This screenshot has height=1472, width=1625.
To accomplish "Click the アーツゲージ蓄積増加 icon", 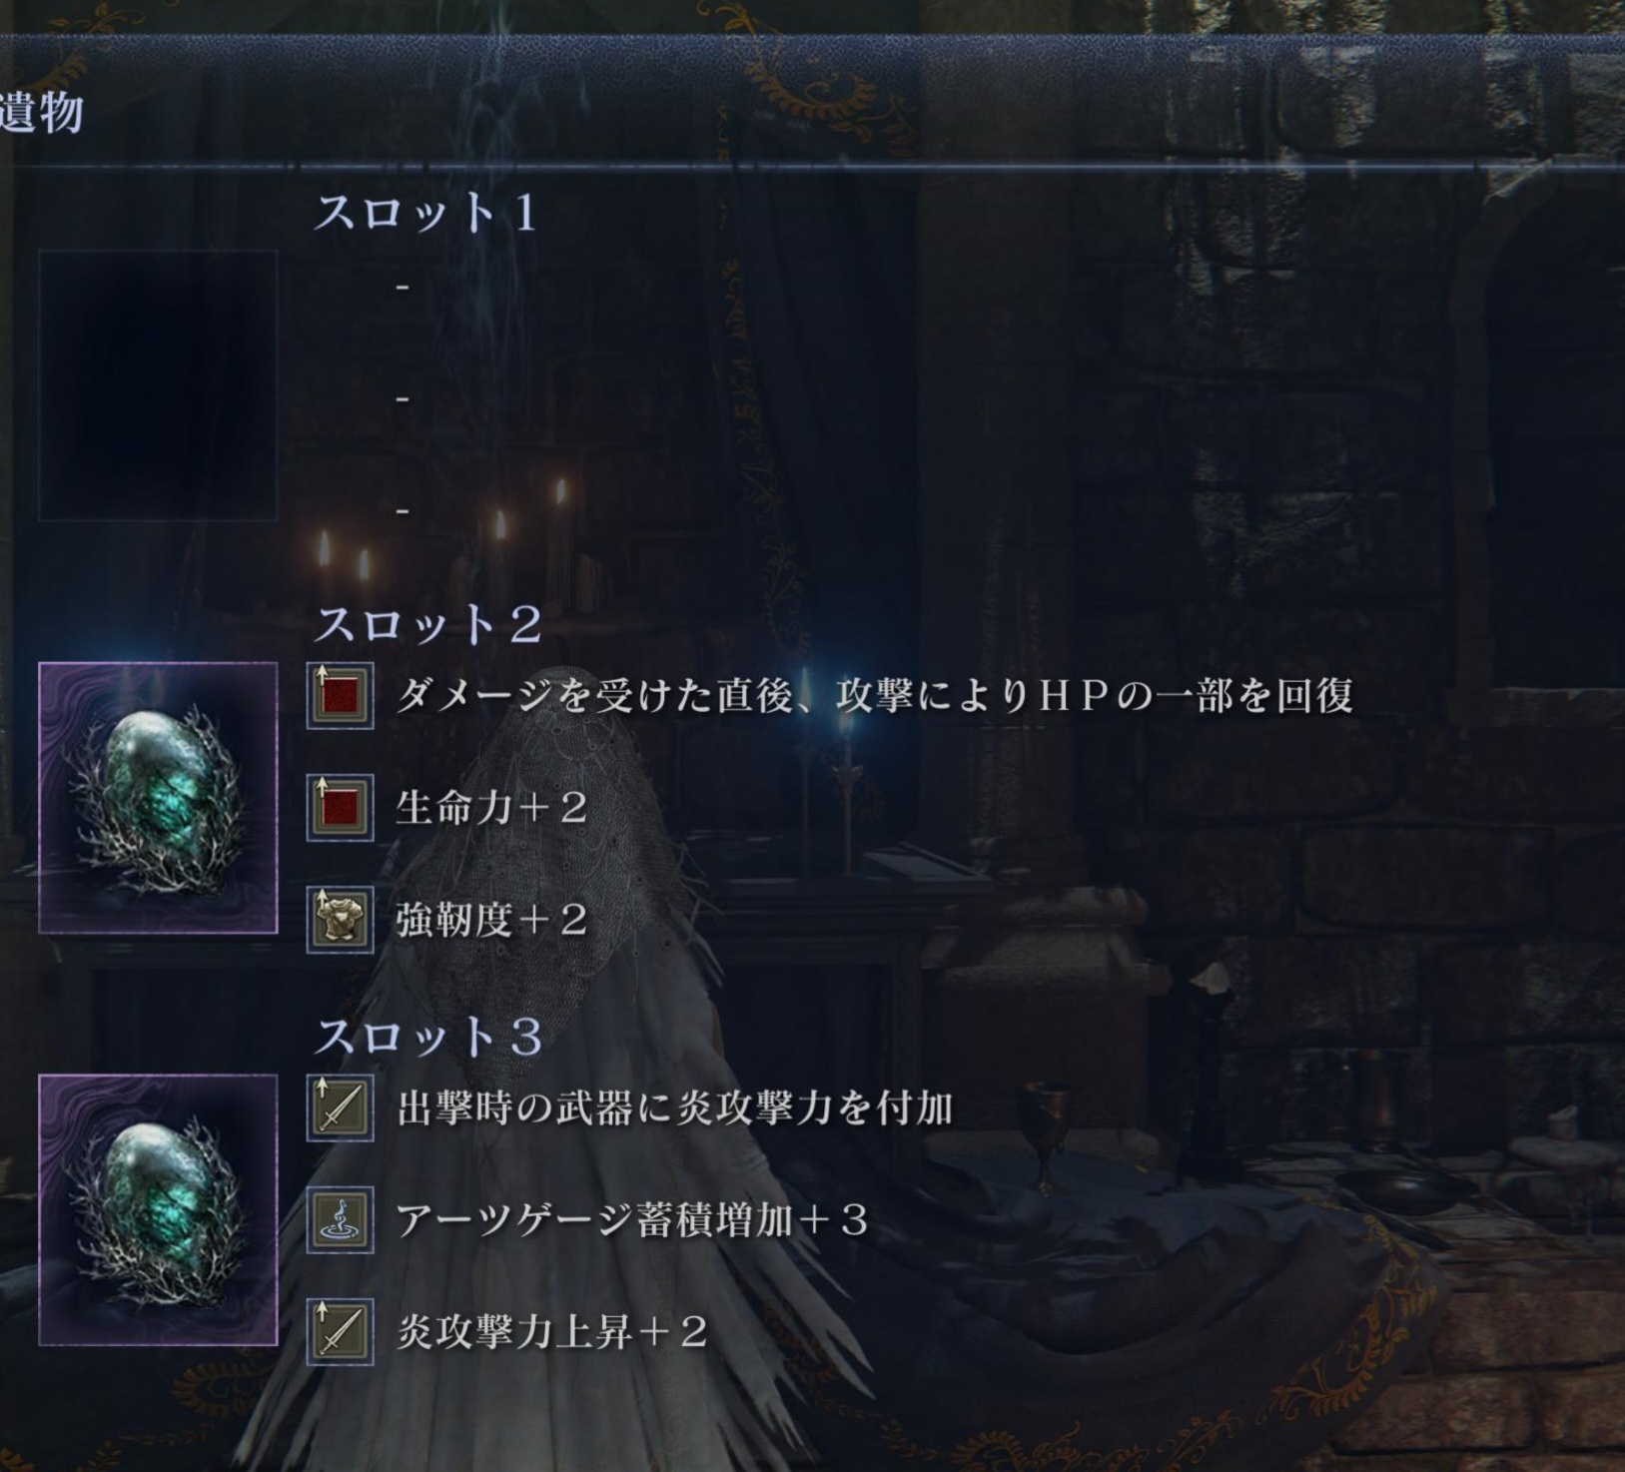I will click(x=340, y=1220).
